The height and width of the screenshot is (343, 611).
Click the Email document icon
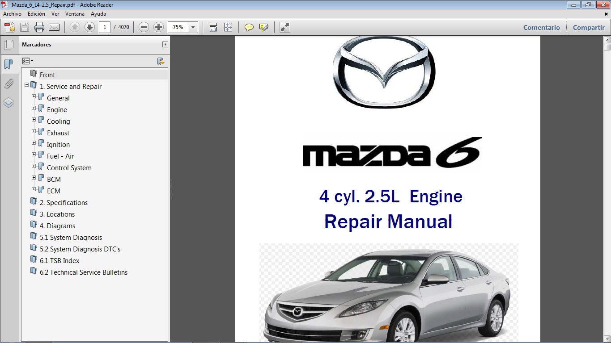(x=54, y=27)
